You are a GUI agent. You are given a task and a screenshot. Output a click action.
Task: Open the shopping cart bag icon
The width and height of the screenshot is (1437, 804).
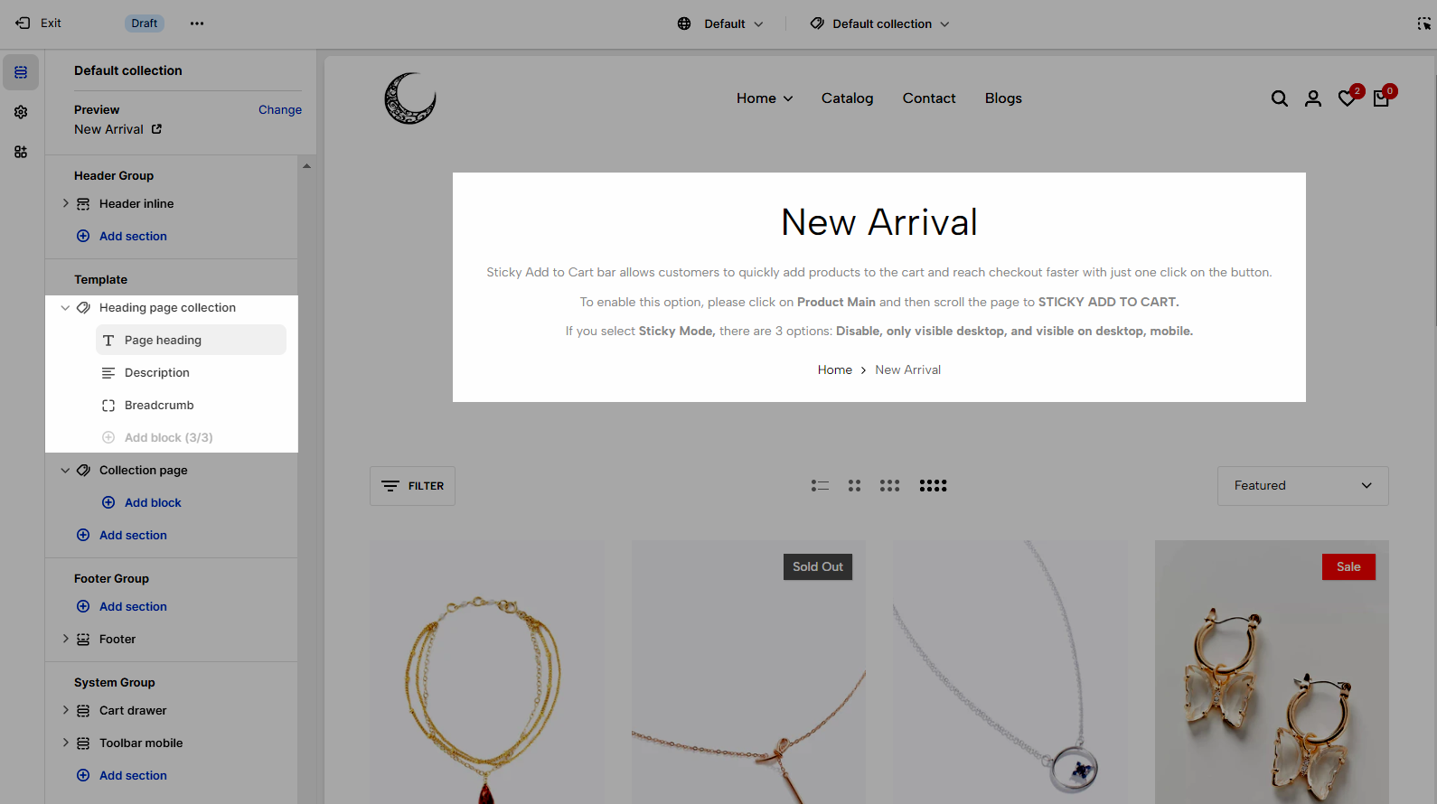[x=1381, y=98]
